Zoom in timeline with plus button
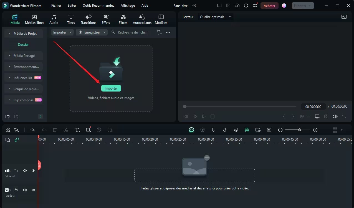This screenshot has width=354, height=208. tap(315, 130)
